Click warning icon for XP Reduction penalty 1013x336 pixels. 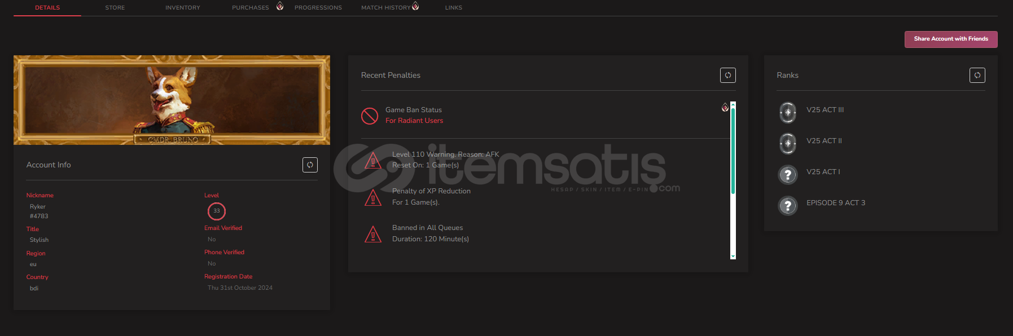373,197
